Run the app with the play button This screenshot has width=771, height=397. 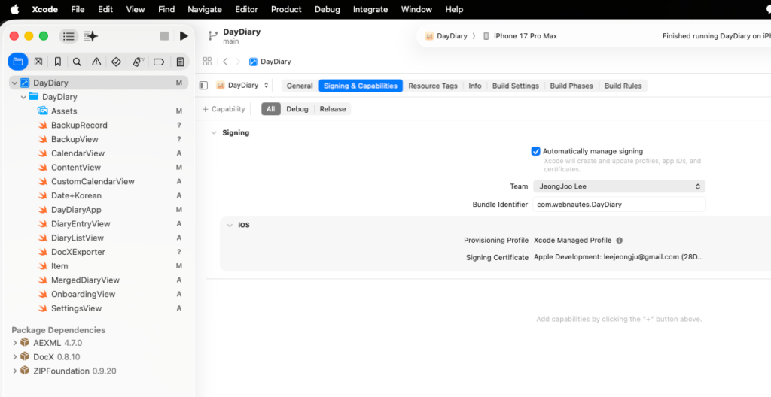184,36
